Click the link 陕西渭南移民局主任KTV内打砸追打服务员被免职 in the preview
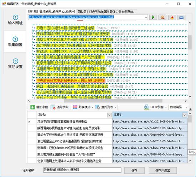 click(73, 34)
